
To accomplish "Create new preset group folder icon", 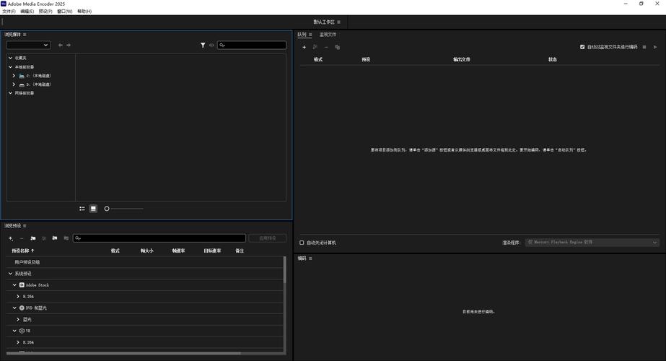I will [33, 238].
